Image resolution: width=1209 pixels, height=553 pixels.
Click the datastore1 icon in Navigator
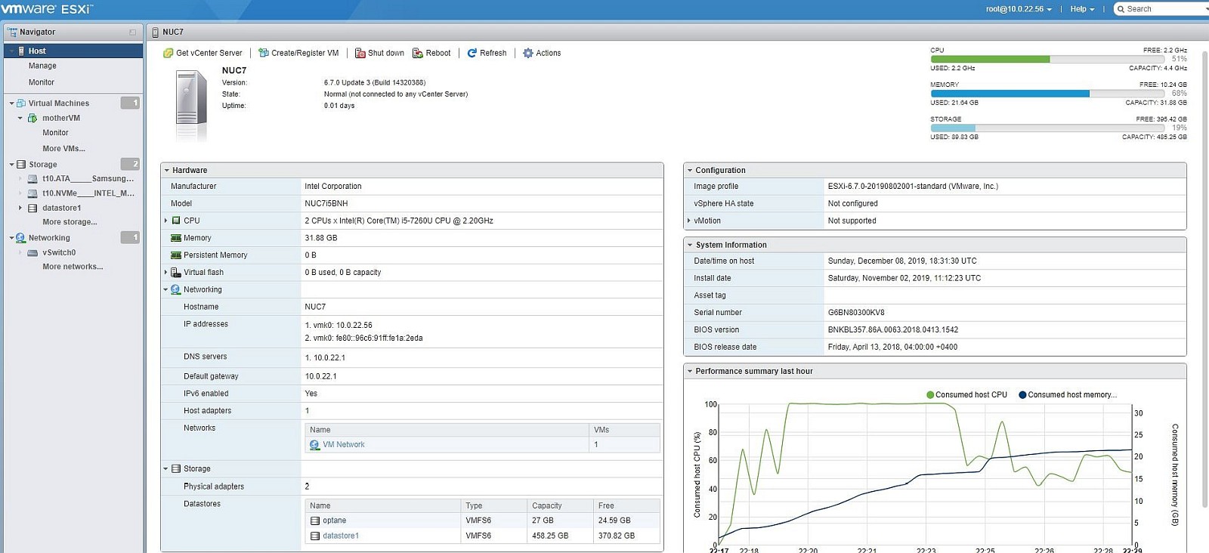click(x=32, y=208)
